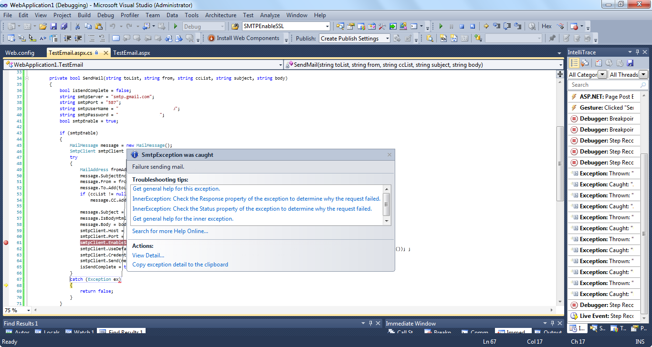Click the IntelliTrace Calls View icon
Image resolution: width=652 pixels, height=347 pixels.
click(585, 62)
